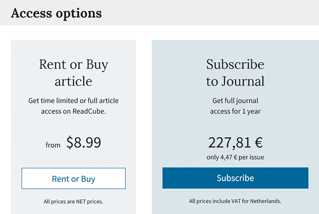
Task: Click the VAT for Netherlands notice
Action: point(235,201)
